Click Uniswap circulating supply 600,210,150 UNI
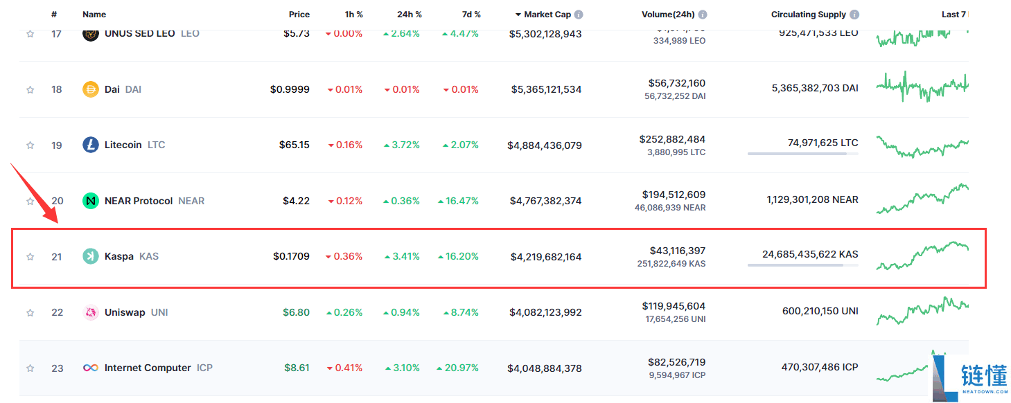 coord(820,312)
